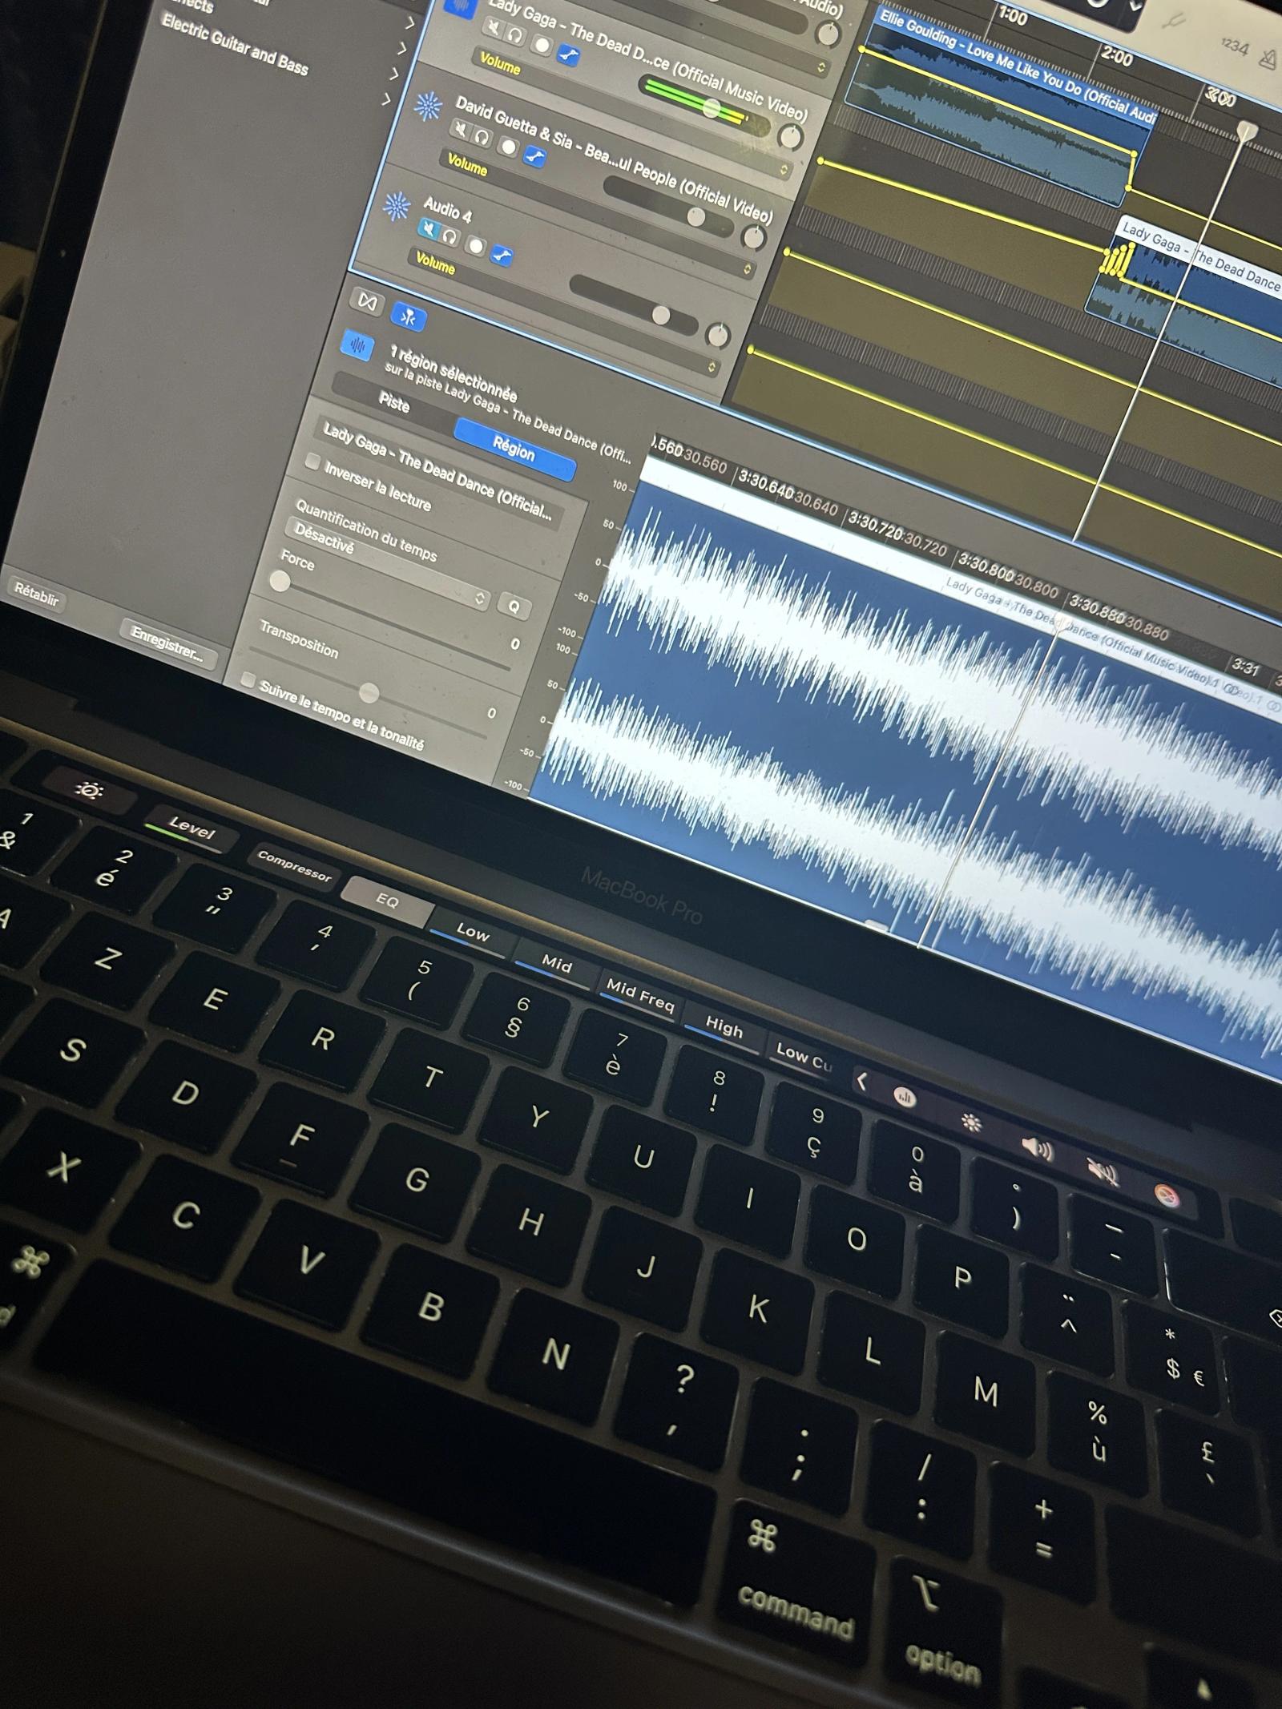The width and height of the screenshot is (1282, 1709).
Task: Select the Région tab
Action: (514, 449)
